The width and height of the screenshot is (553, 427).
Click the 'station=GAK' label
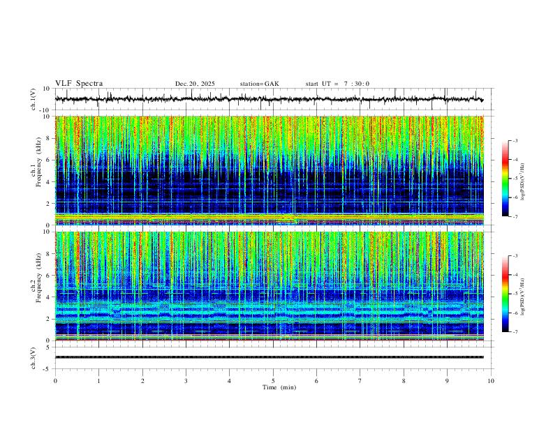(x=259, y=84)
